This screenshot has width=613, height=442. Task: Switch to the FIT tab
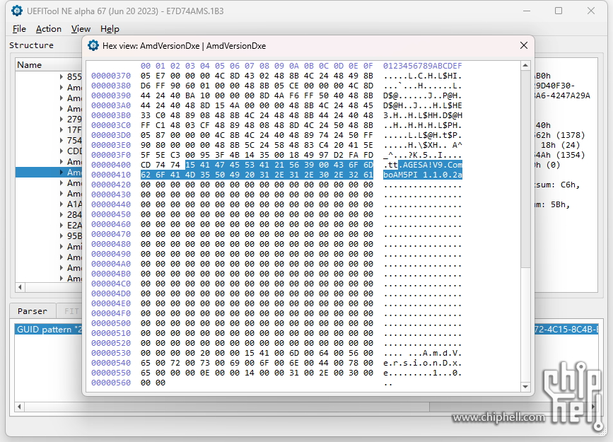tap(71, 311)
